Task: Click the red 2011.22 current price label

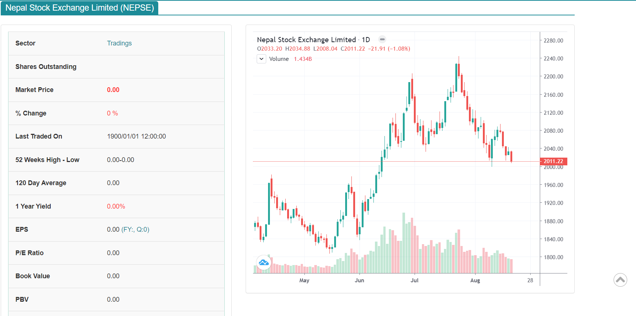Action: tap(553, 161)
